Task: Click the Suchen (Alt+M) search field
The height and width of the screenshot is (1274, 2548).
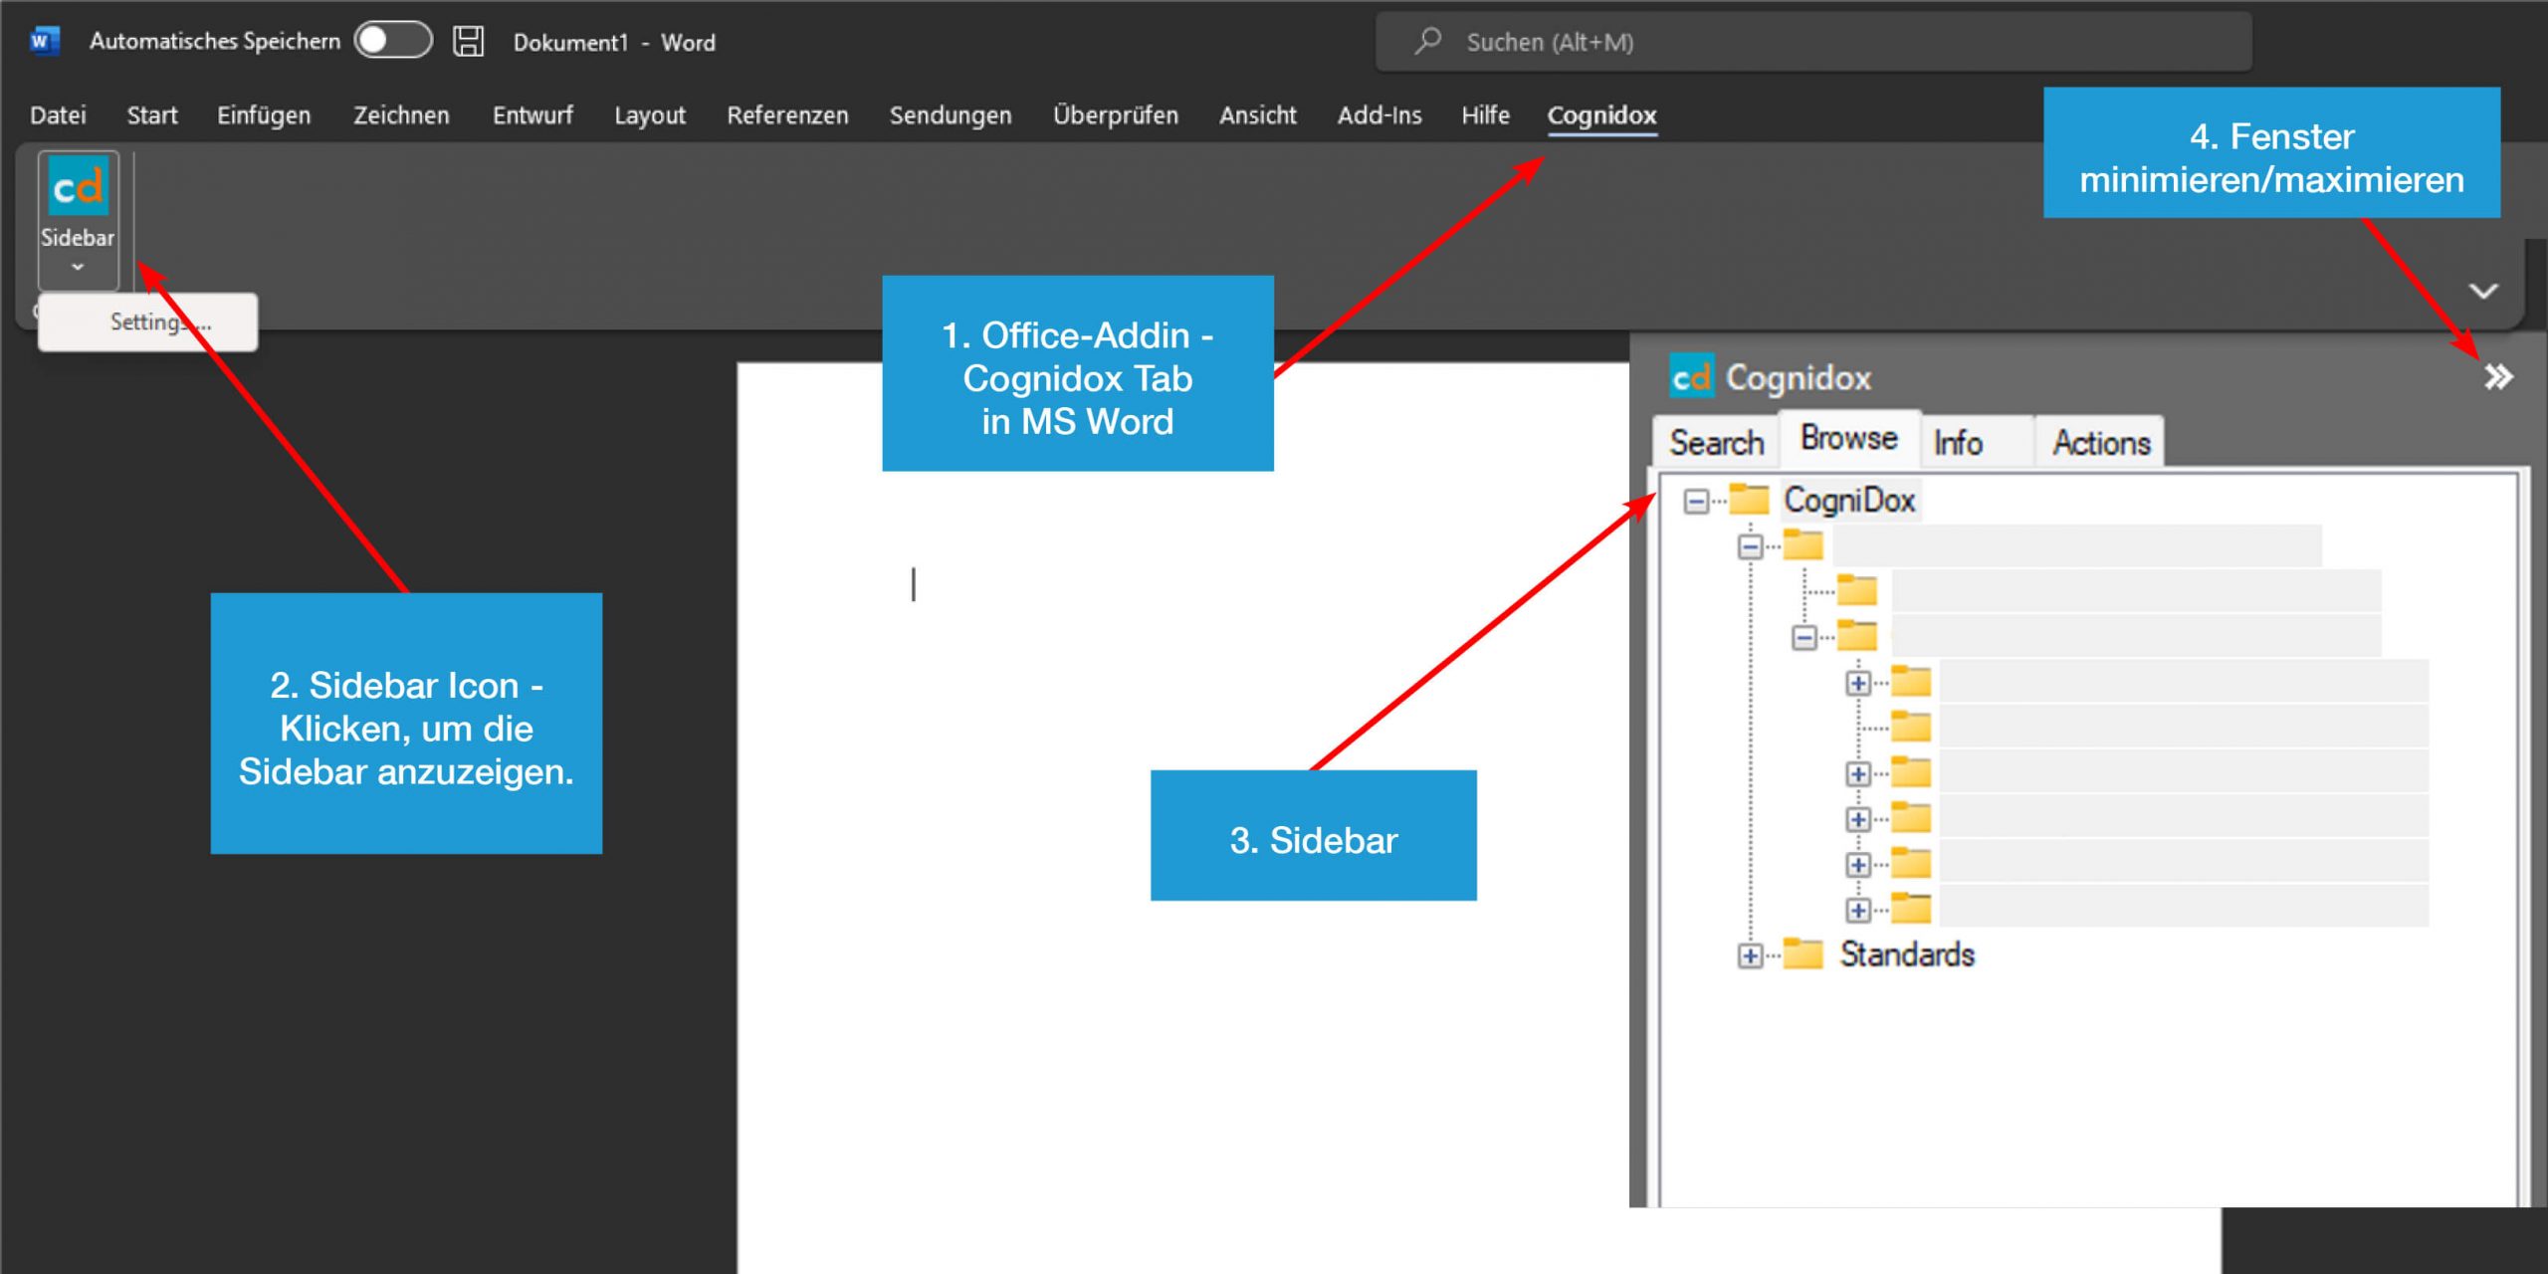Action: pyautogui.click(x=1692, y=41)
